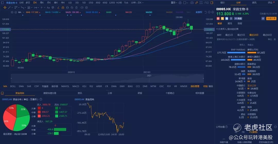Open the drawing toolbar settings gear
Image resolution: width=278 pixels, height=144 pixels.
pos(86,8)
